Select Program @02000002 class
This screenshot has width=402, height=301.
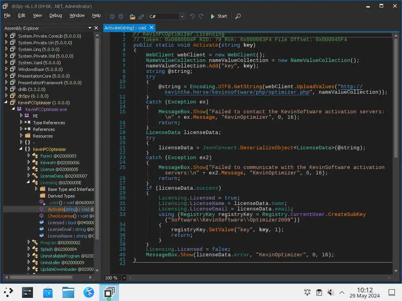pos(60,242)
